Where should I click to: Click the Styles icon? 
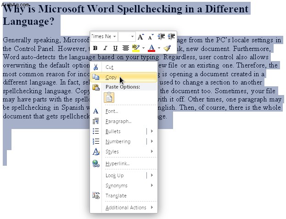[96, 152]
